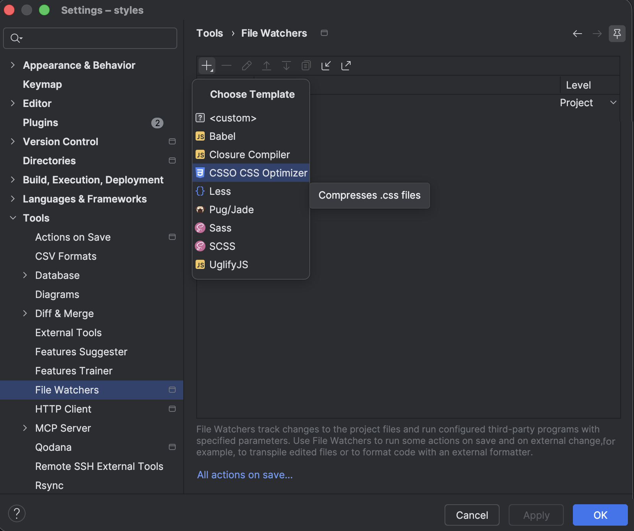Click the Cancel button

tap(472, 515)
